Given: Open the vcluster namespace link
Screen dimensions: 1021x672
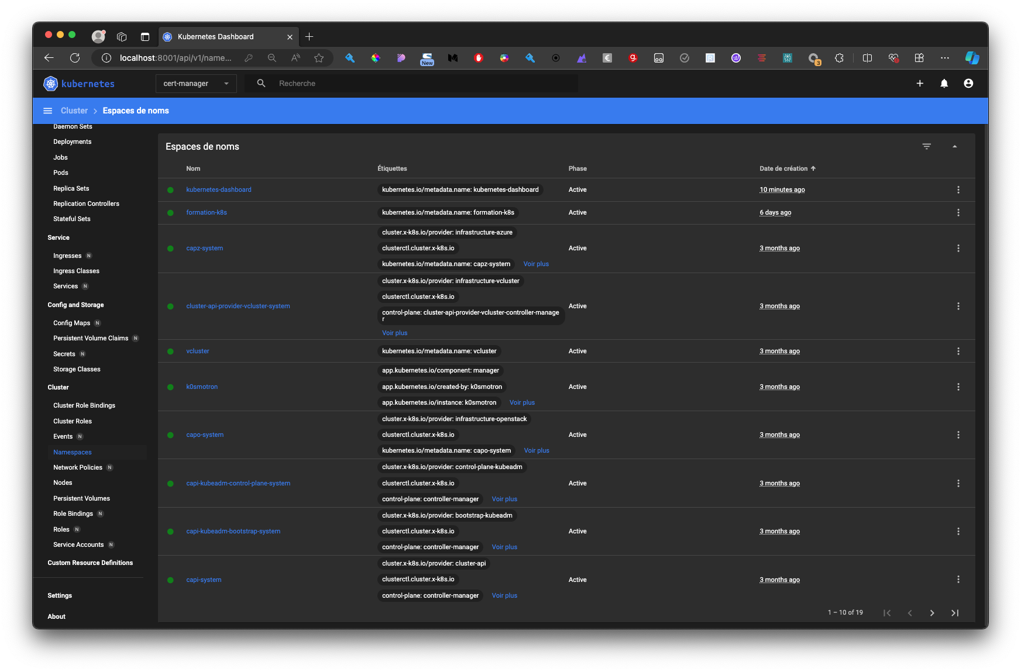Looking at the screenshot, I should coord(198,351).
